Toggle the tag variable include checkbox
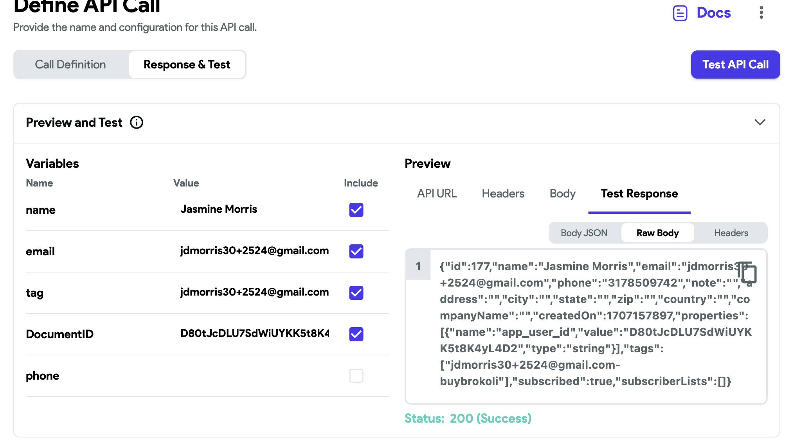Image resolution: width=792 pixels, height=441 pixels. pyautogui.click(x=356, y=293)
